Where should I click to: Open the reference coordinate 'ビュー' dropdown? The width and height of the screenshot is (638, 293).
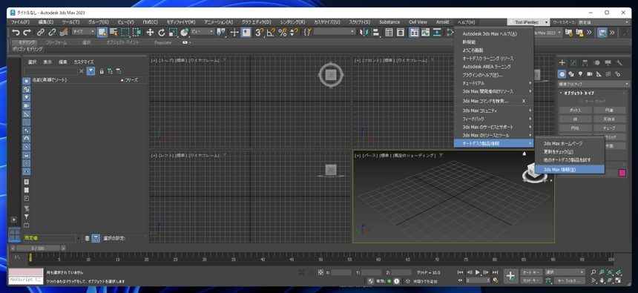coord(203,32)
